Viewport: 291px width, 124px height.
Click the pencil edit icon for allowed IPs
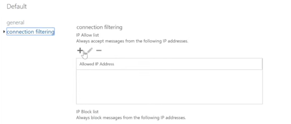coord(90,50)
